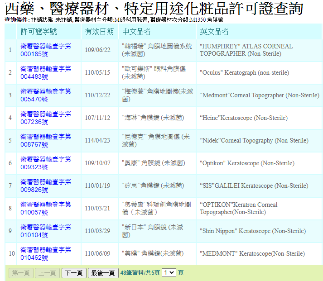This screenshot has width=323, height=281.
Task: Select expiry date 107/11/12
Action: (98, 118)
